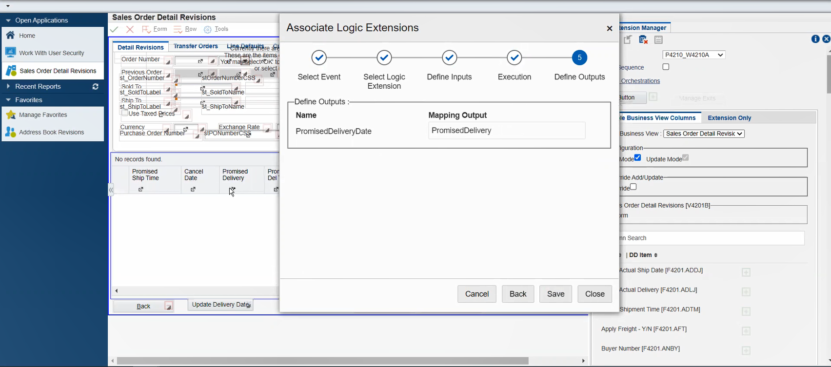Select the Extension Only tab

[x=729, y=118]
